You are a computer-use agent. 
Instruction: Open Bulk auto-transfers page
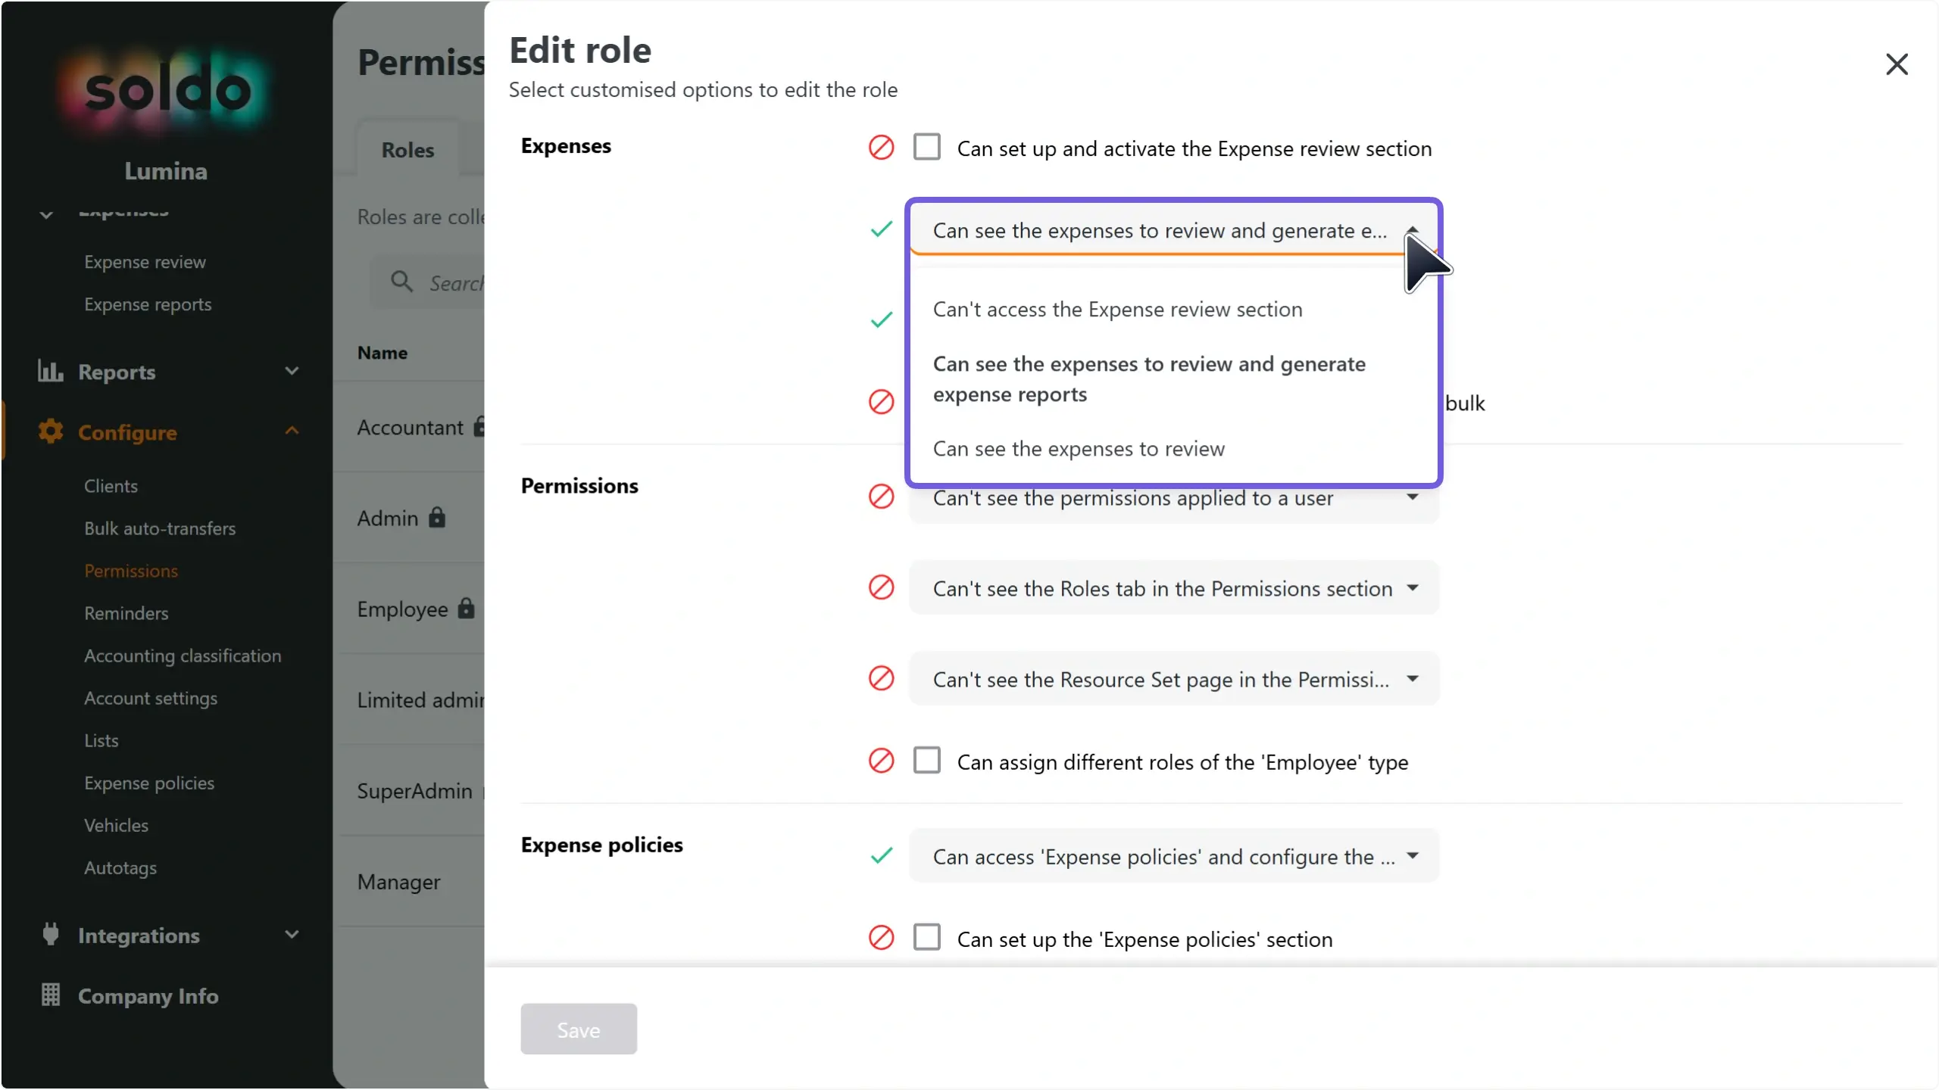160,528
